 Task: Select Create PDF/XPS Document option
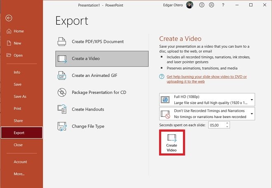tap(102, 42)
